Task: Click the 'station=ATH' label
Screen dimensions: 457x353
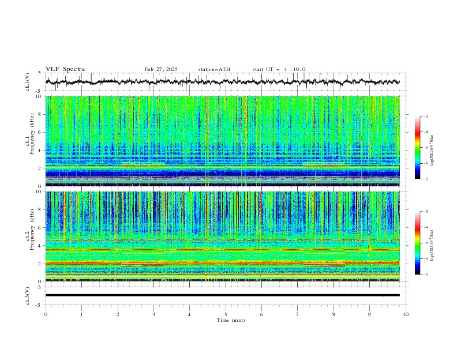Action: [x=214, y=69]
